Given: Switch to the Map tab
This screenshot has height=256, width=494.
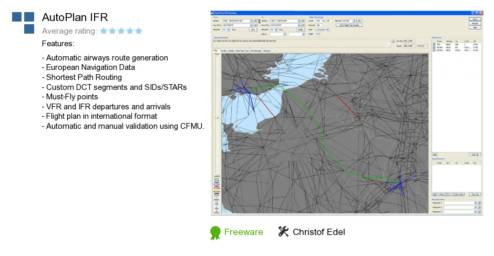Looking at the screenshot, I should pos(216,50).
